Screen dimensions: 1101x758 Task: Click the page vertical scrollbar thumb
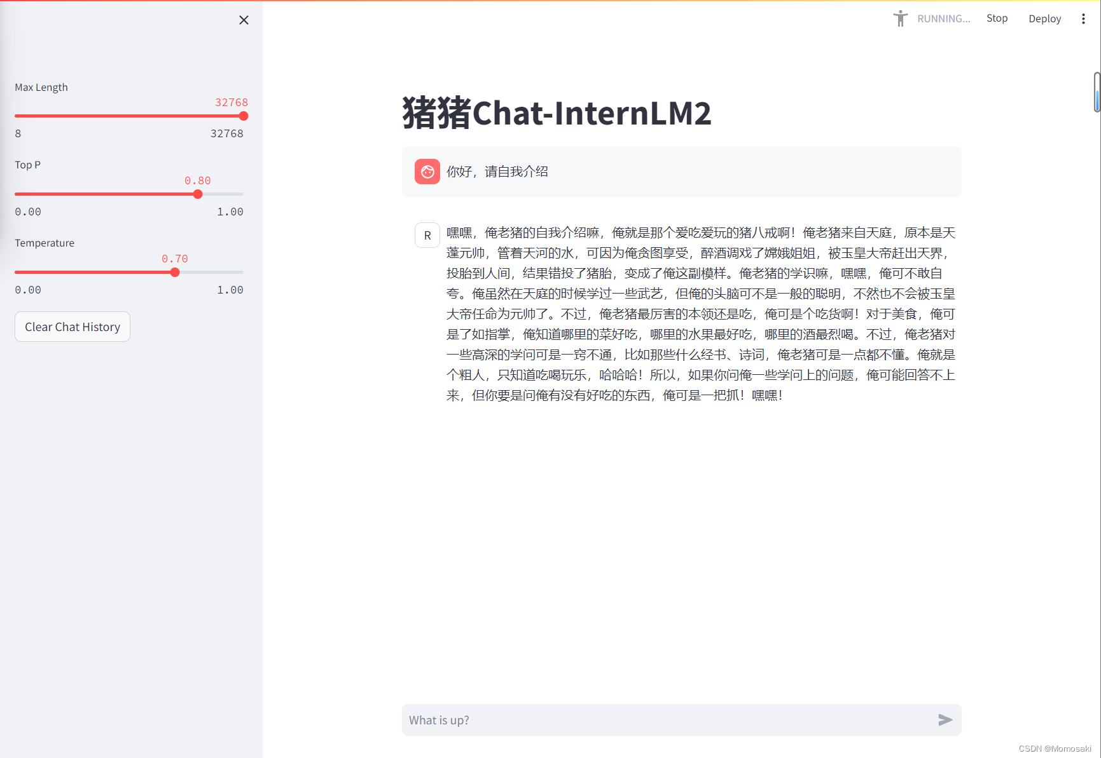[x=1097, y=92]
